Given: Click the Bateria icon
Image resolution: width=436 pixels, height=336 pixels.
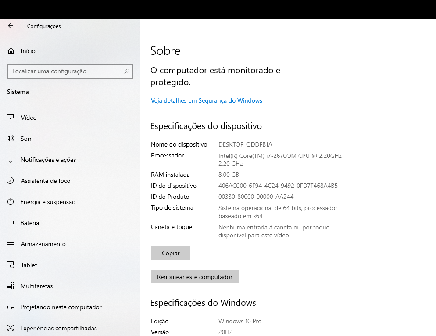Looking at the screenshot, I should tap(10, 222).
